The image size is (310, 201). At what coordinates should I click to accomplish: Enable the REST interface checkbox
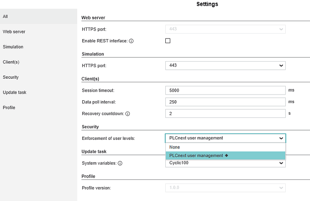click(168, 41)
